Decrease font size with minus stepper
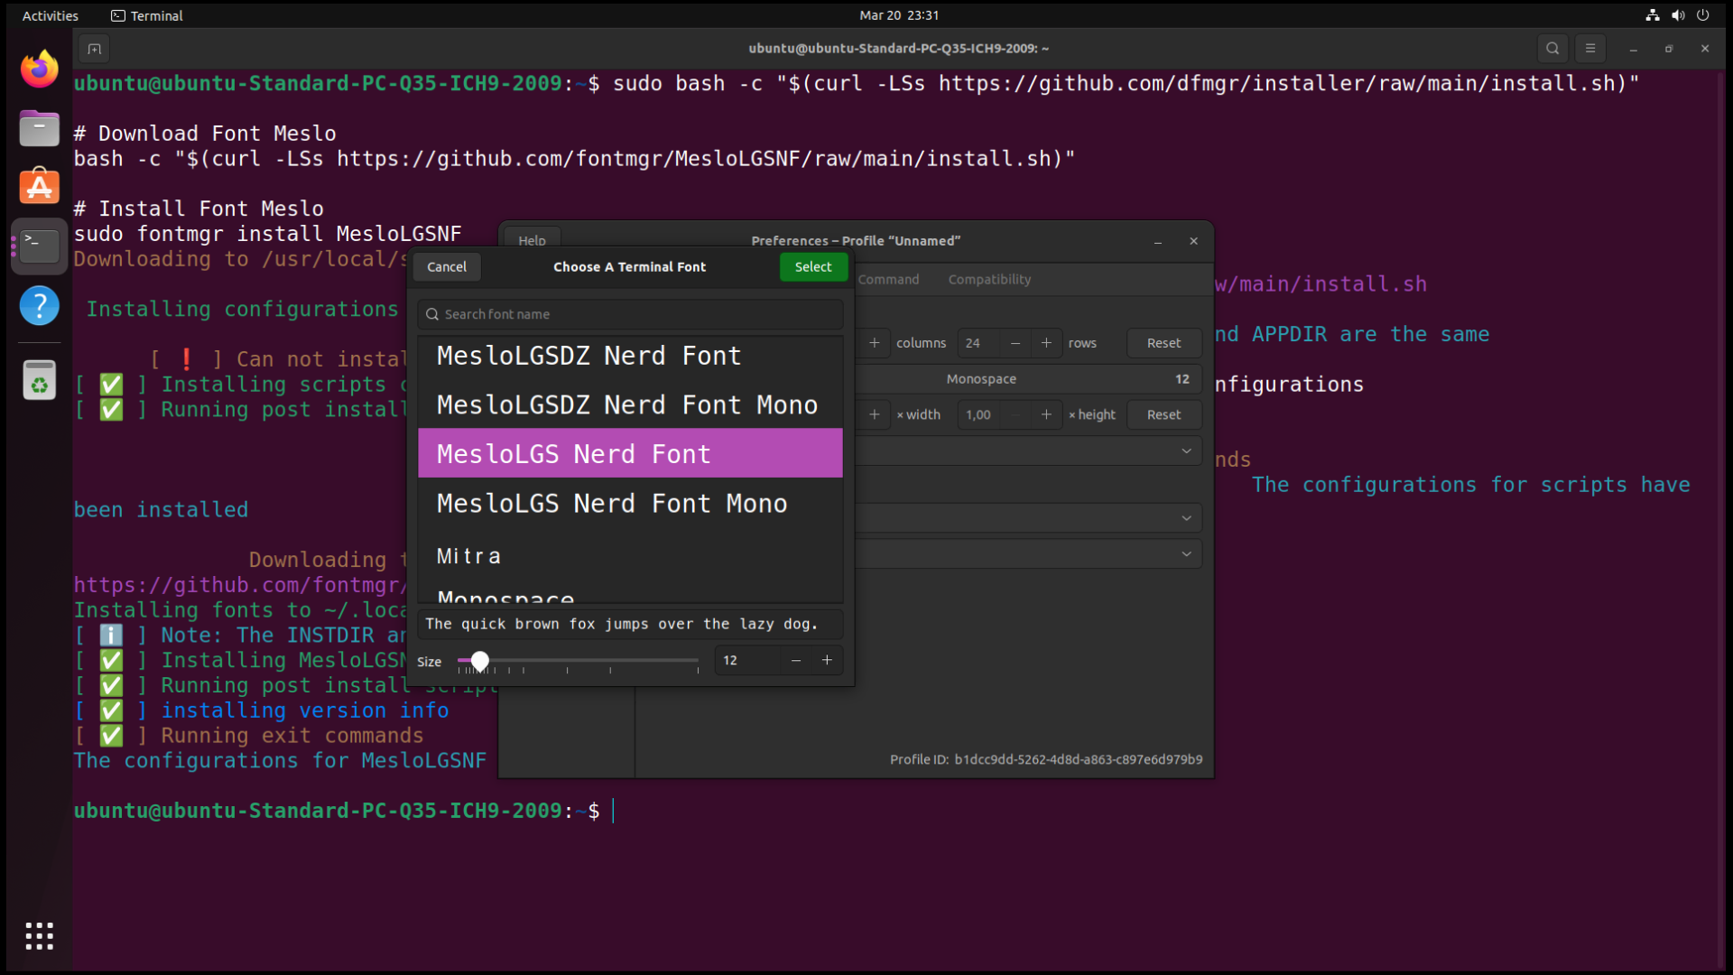Image resolution: width=1733 pixels, height=975 pixels. tap(795, 660)
